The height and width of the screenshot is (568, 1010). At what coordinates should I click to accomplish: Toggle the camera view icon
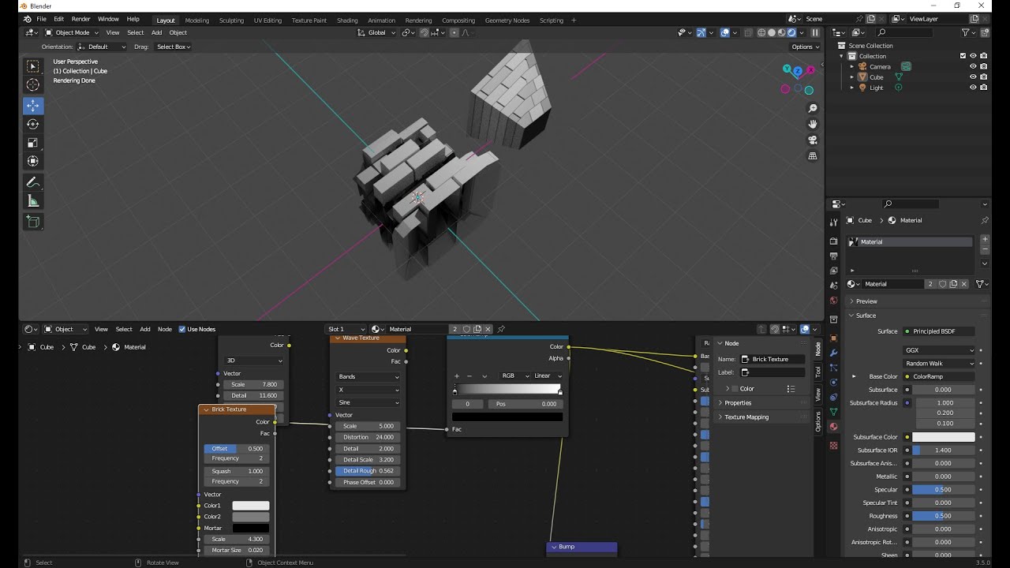coord(813,140)
